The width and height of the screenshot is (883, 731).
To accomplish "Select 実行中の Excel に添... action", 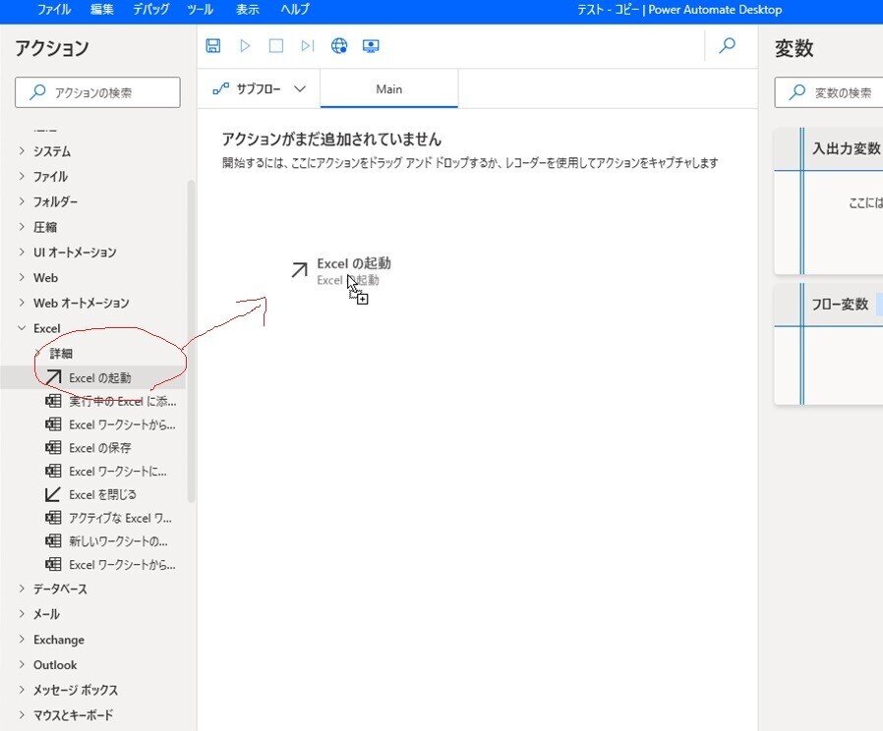I will pos(92,401).
